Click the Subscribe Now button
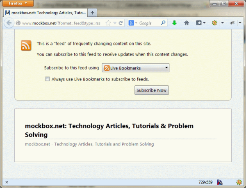 pyautogui.click(x=152, y=90)
